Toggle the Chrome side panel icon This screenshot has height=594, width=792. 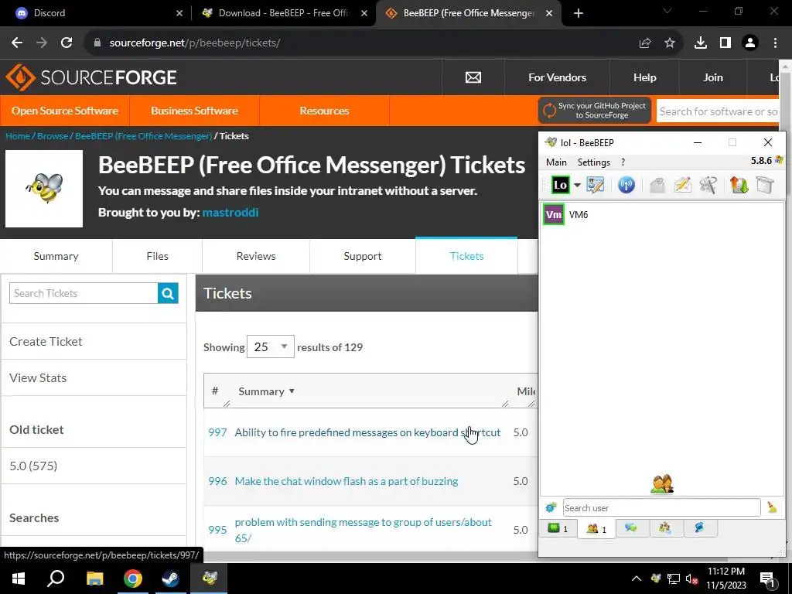click(x=725, y=43)
